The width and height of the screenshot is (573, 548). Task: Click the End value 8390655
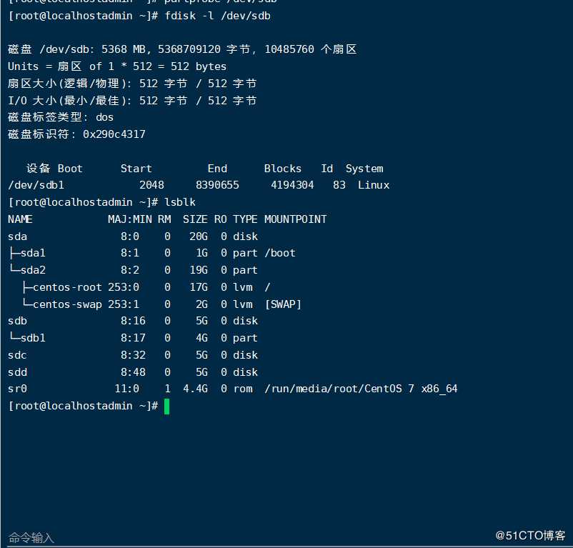[217, 185]
